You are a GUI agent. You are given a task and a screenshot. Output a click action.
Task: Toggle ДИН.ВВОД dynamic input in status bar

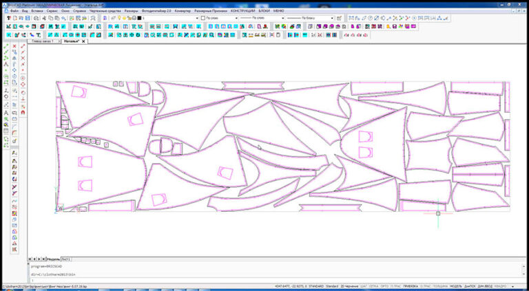pyautogui.click(x=485, y=286)
